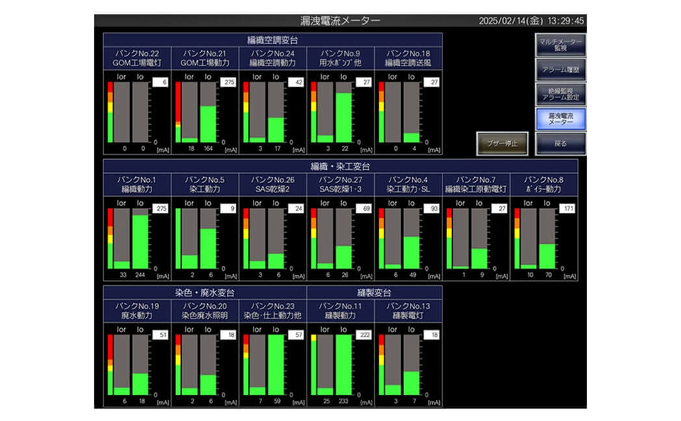
Task: Click the date and time display
Action: [x=531, y=21]
